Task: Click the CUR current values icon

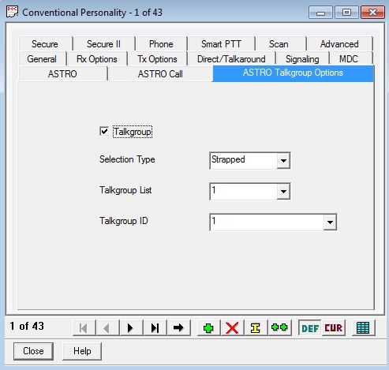Action: [x=334, y=327]
